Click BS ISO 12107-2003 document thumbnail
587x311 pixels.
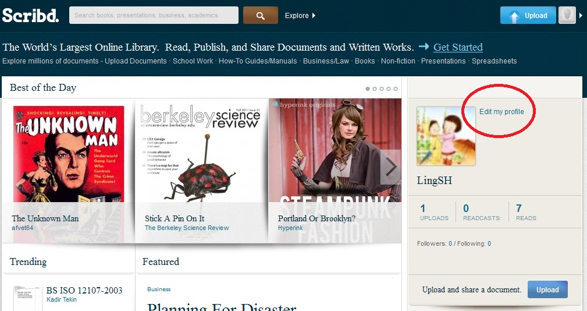[27, 298]
